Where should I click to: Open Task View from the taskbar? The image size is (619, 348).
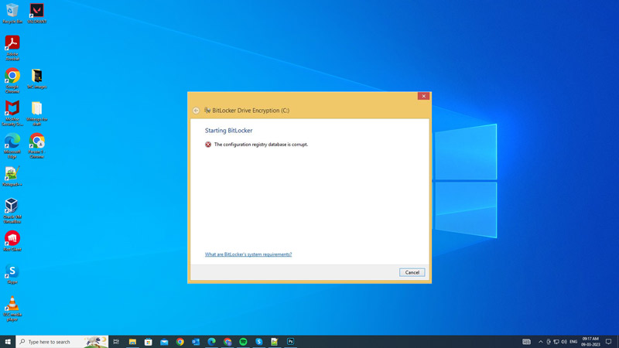(116, 342)
